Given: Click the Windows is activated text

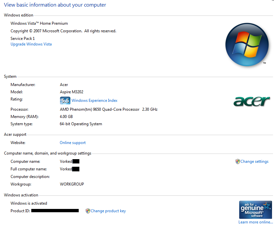Looking at the screenshot, I should pos(29,203).
